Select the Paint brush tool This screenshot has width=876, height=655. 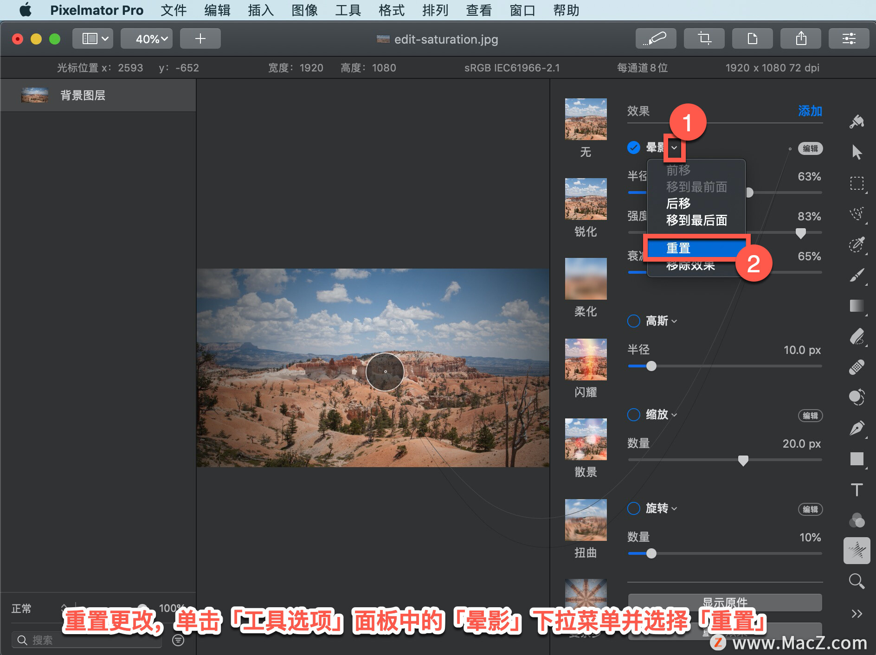click(x=857, y=275)
